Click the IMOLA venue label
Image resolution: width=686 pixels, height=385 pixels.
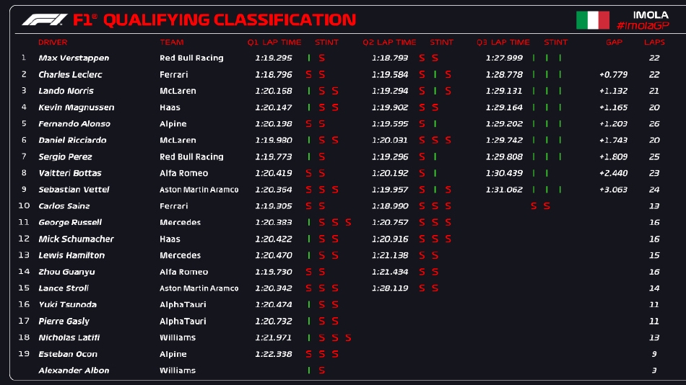(651, 14)
